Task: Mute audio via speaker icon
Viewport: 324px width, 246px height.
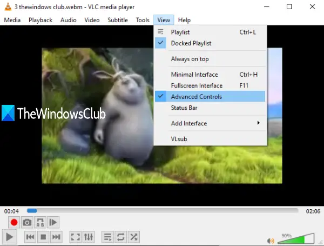Action: 271,241
